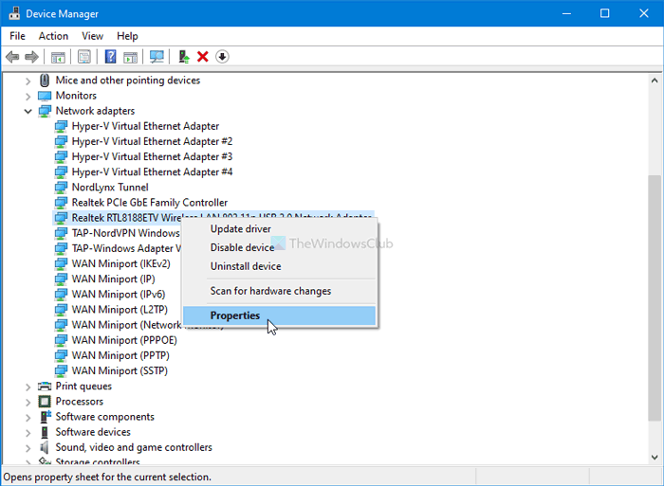Expand the Monitors category
The image size is (664, 486).
click(28, 96)
